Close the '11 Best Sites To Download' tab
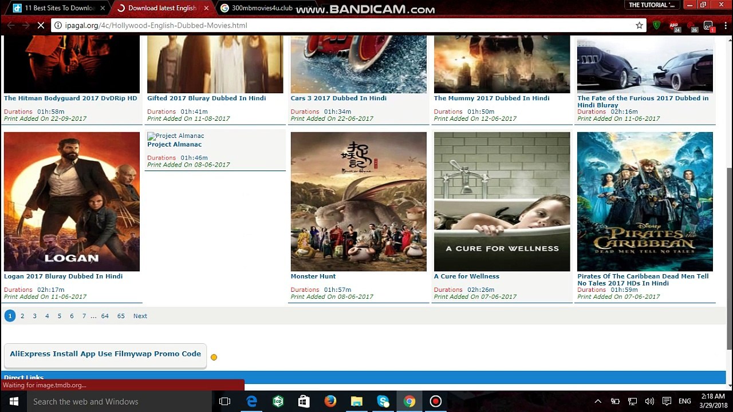Viewport: 733px width, 412px height. coord(103,8)
